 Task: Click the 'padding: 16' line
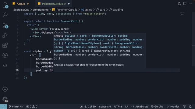[44, 70]
